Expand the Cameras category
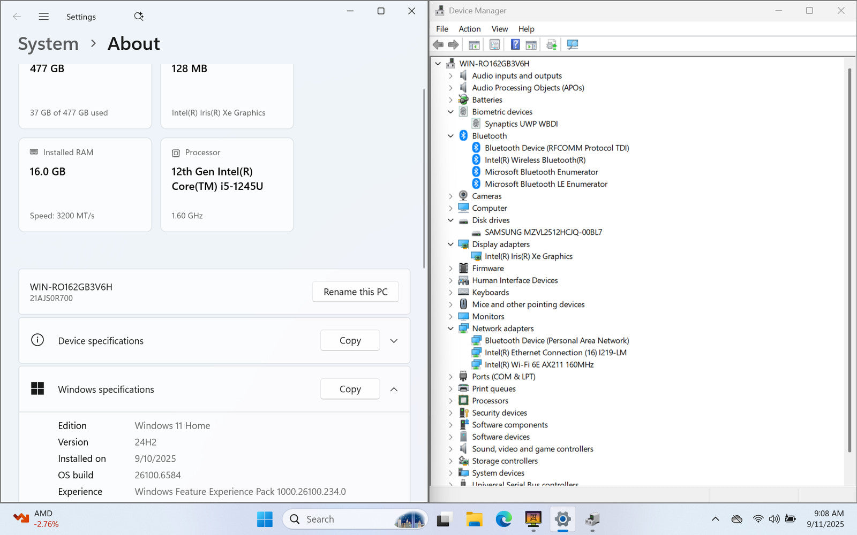 pyautogui.click(x=450, y=196)
